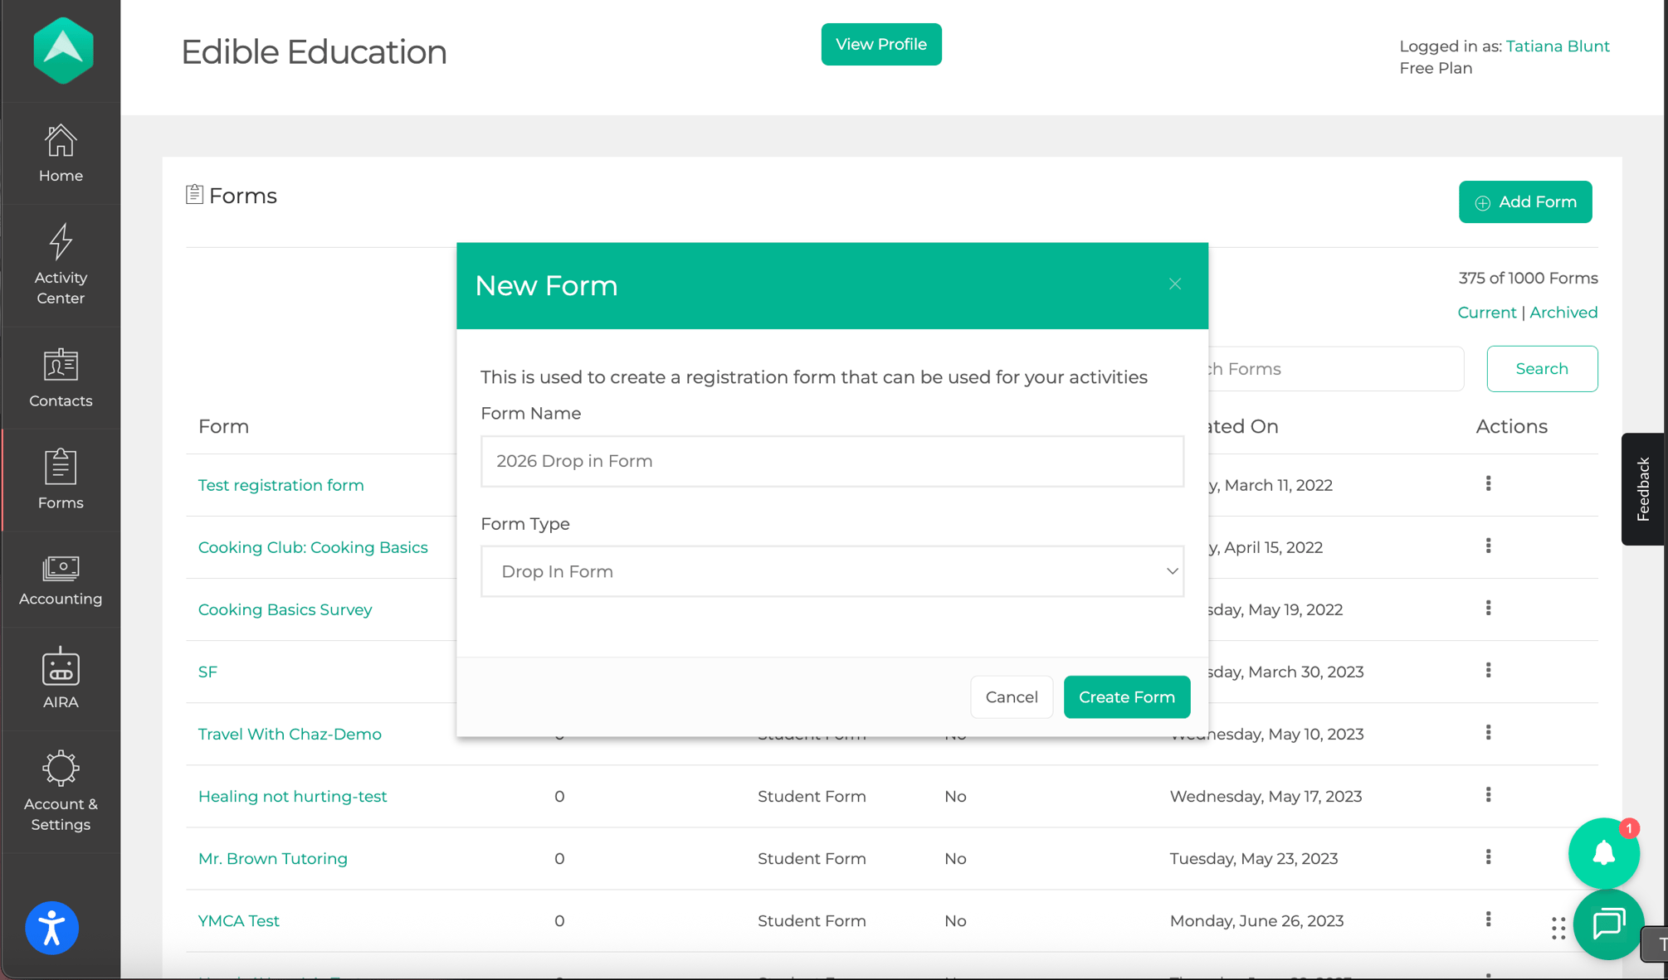Image resolution: width=1668 pixels, height=980 pixels.
Task: Open the Feedback side tab
Action: (1642, 489)
